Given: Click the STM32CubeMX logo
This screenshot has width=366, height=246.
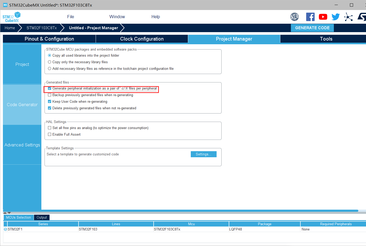Looking at the screenshot, I should click(x=12, y=17).
